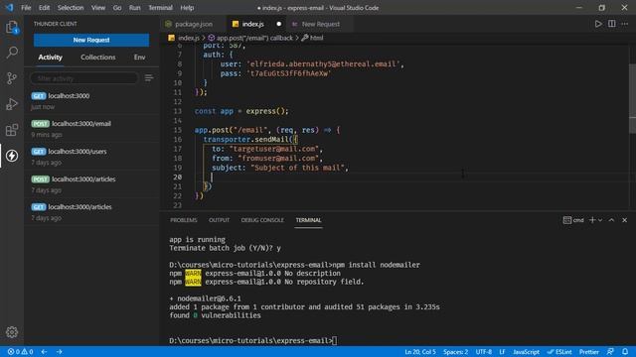Close the terminal panel

click(x=625, y=220)
